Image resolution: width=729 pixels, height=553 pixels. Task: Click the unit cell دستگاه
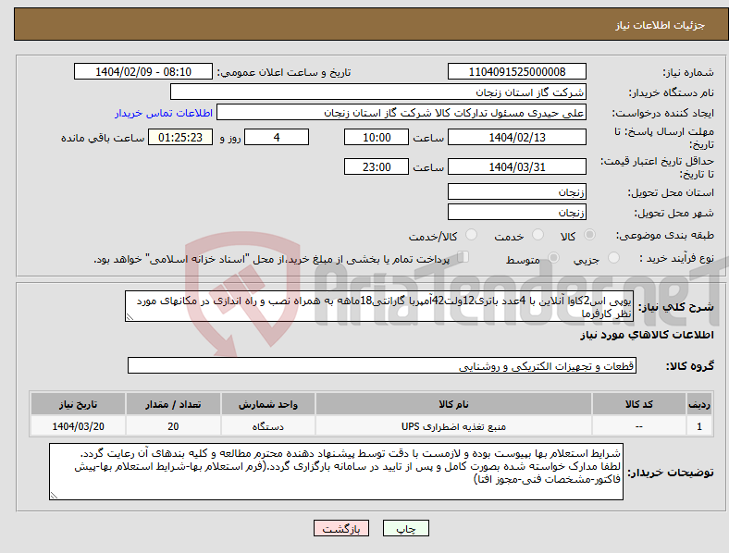(x=268, y=426)
